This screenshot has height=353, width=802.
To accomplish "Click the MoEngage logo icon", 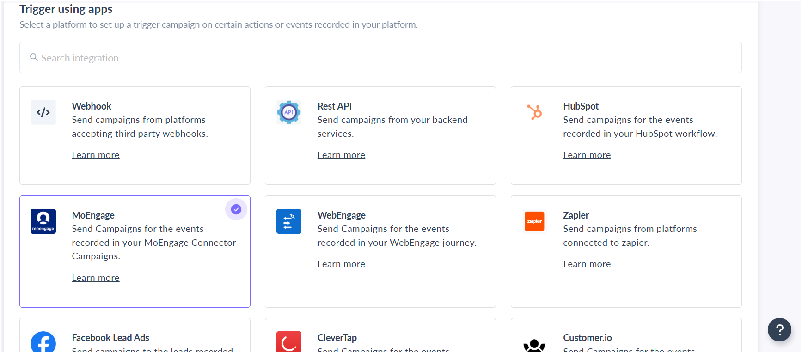I will (43, 221).
